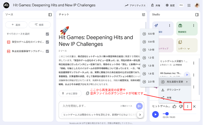Collapse the ソース panel icon
Image resolution: width=203 pixels, height=125 pixels.
(x=50, y=15)
